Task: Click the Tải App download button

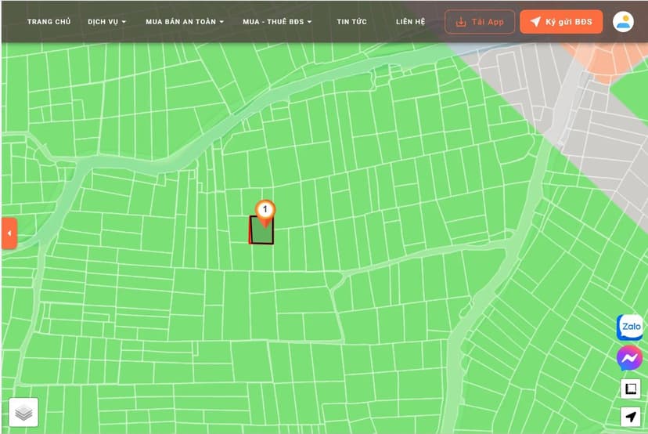Action: coord(480,22)
